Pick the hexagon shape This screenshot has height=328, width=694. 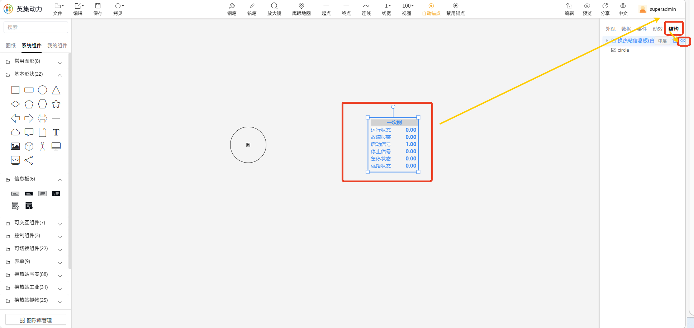point(43,104)
